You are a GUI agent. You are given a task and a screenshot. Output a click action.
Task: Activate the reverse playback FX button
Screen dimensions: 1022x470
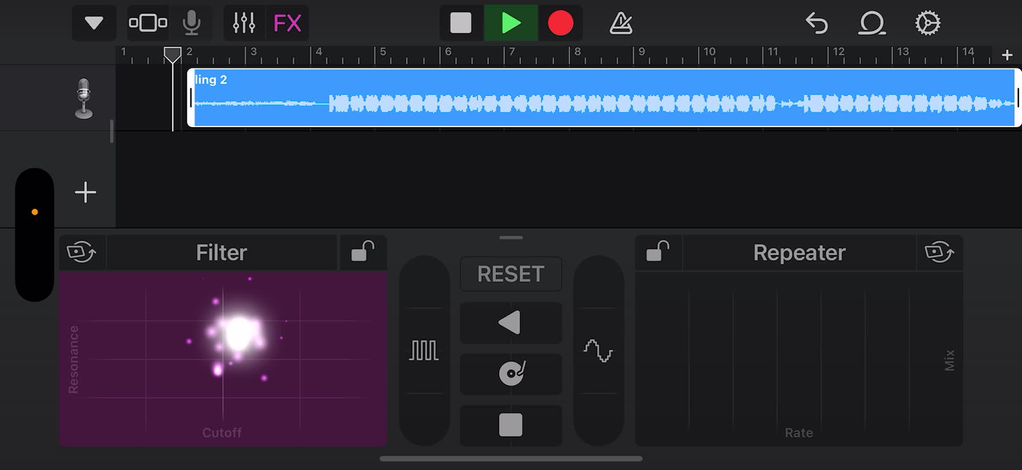point(511,323)
